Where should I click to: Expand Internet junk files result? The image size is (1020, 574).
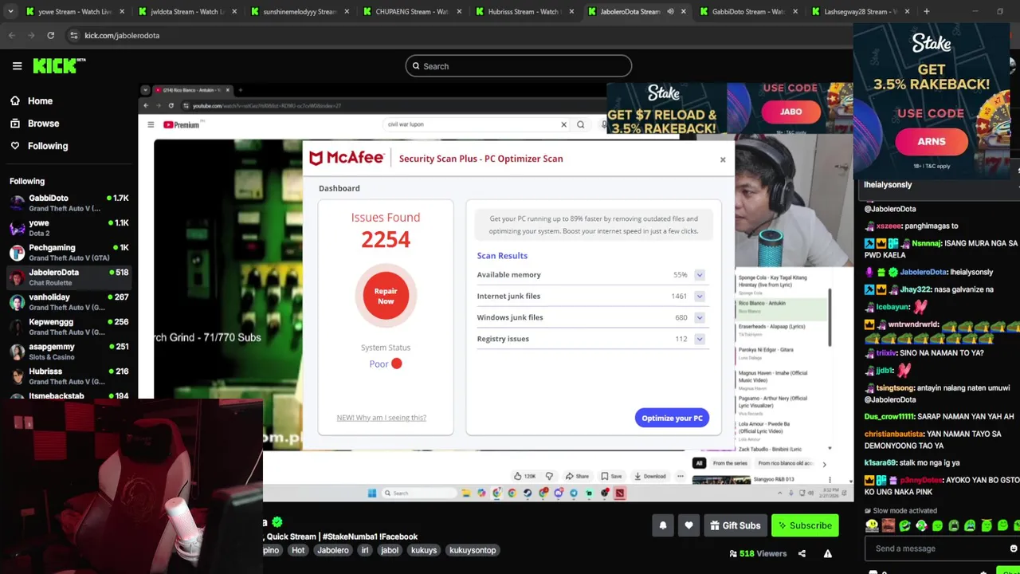(699, 297)
